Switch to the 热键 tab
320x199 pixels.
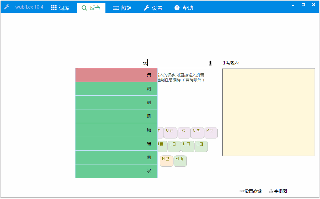[122, 8]
